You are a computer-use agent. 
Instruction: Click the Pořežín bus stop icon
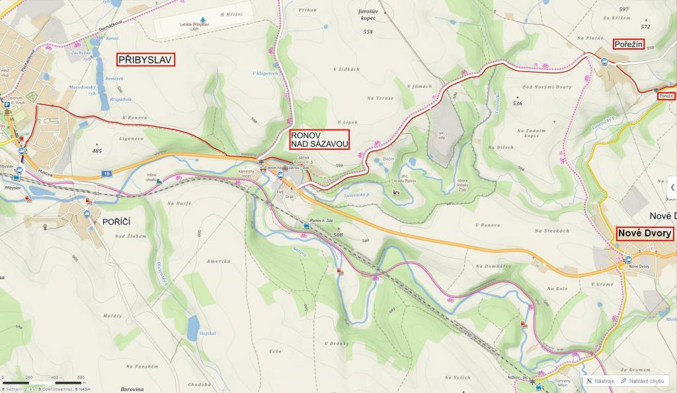[x=605, y=62]
